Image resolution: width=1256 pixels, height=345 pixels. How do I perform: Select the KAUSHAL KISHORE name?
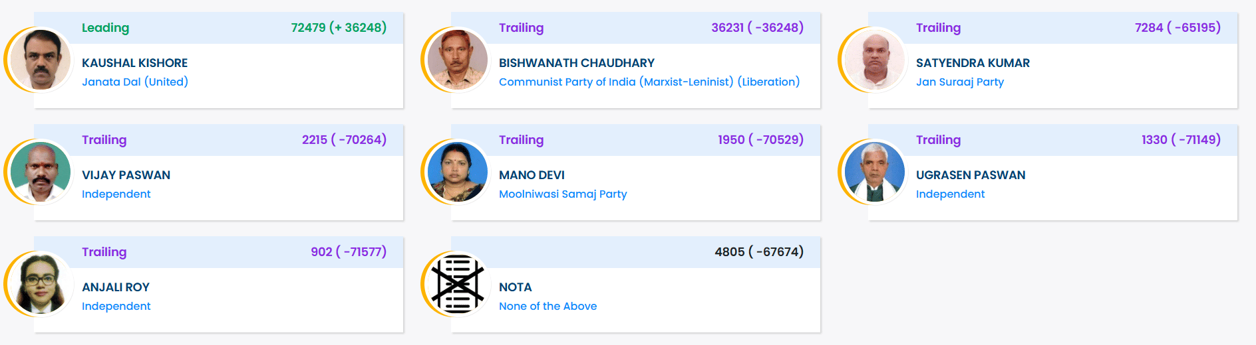[134, 63]
